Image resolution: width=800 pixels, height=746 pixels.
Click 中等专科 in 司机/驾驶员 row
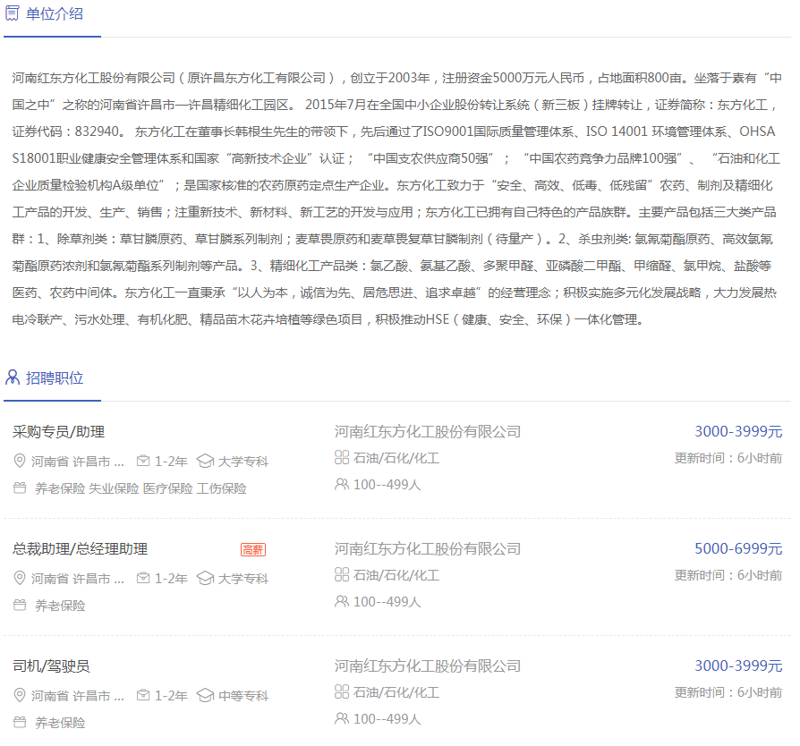243,696
